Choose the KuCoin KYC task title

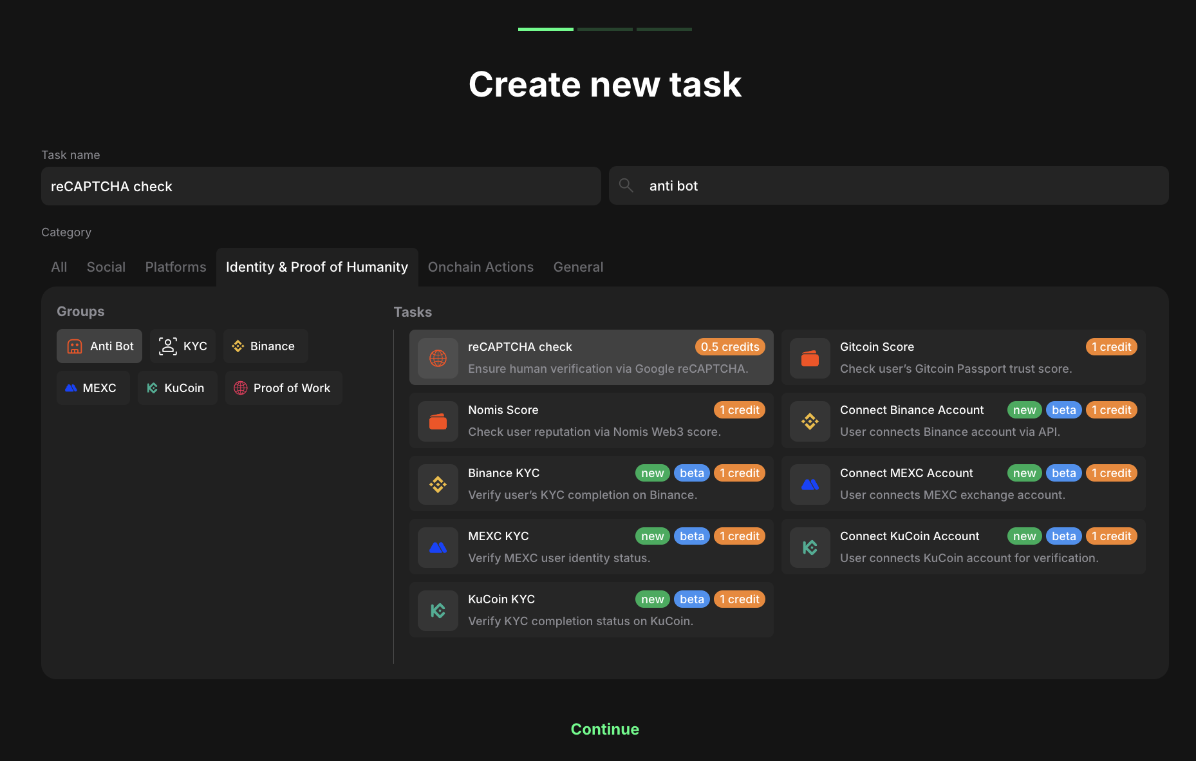[501, 599]
